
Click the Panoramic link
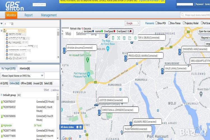[150, 23]
